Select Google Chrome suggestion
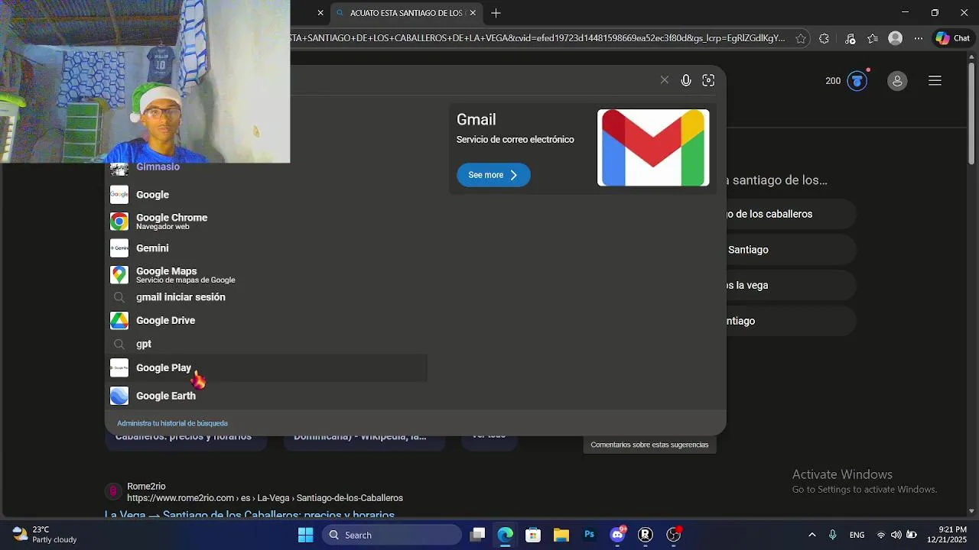This screenshot has height=550, width=979. (x=266, y=222)
